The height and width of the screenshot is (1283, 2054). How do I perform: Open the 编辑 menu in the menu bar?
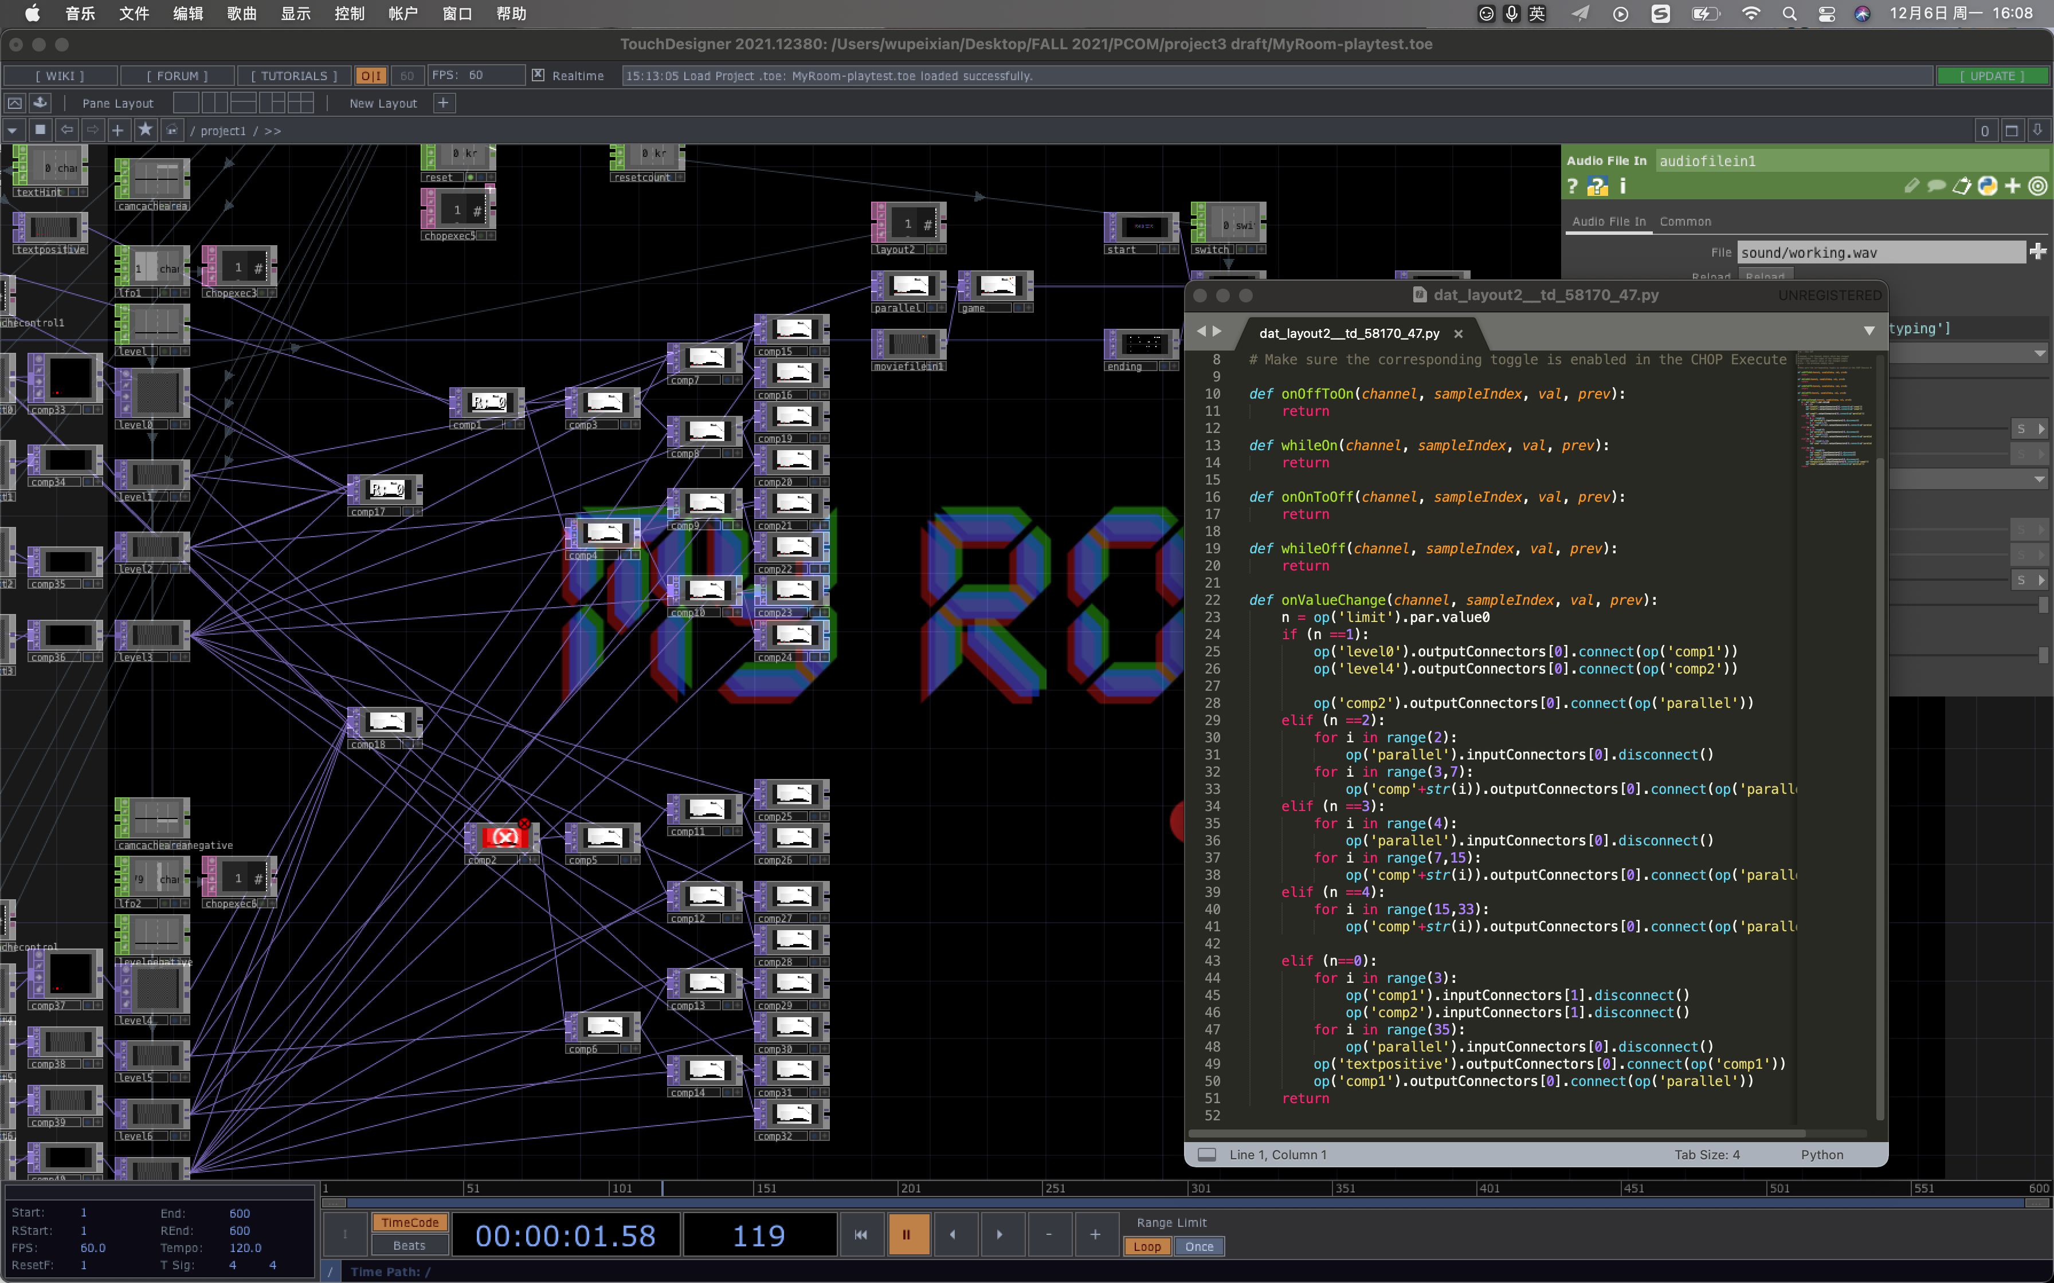pyautogui.click(x=187, y=14)
